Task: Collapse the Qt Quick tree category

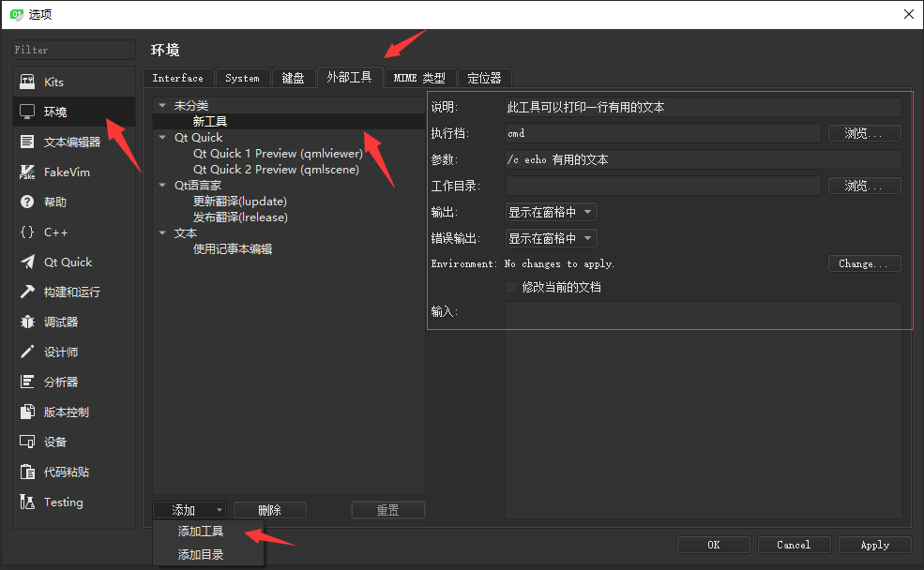Action: (162, 137)
